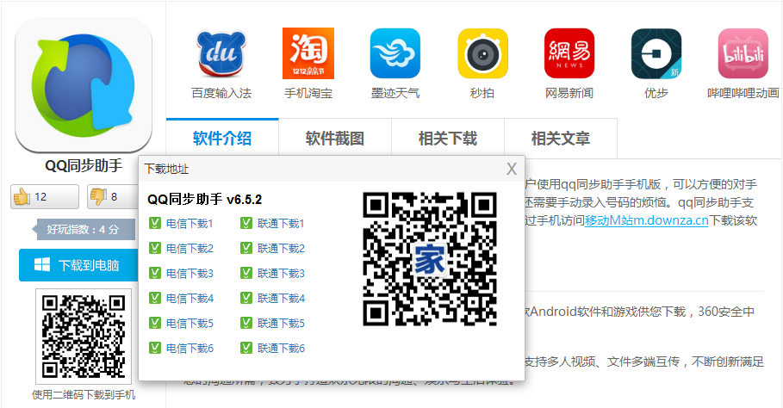Click the green shield beside 联通下载5
783x408 pixels.
[x=246, y=323]
